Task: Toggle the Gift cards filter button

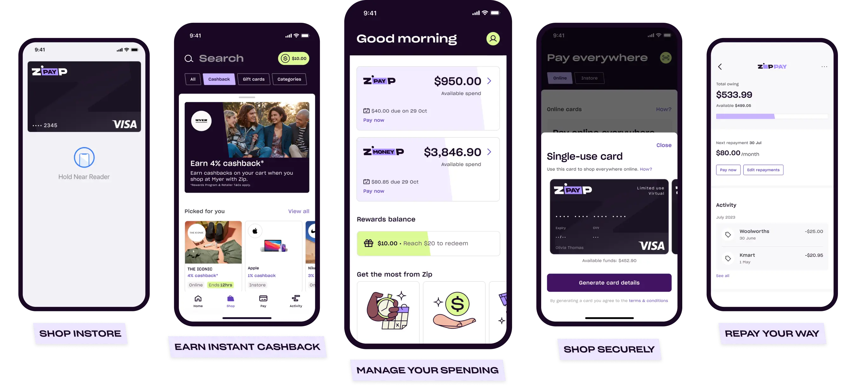Action: click(x=253, y=79)
